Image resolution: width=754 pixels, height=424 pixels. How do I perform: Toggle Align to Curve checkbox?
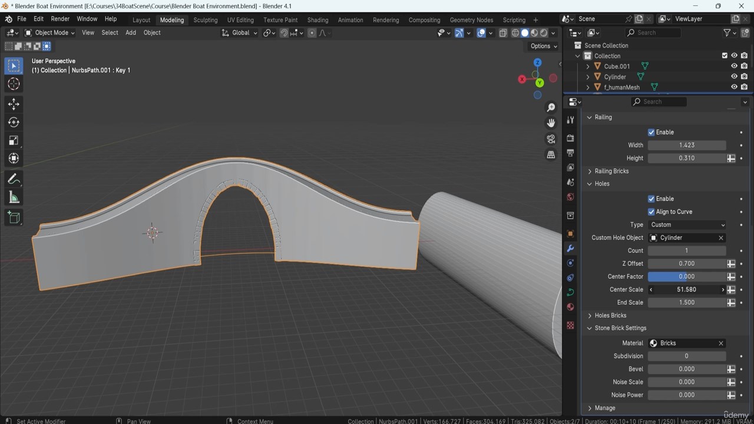point(651,212)
